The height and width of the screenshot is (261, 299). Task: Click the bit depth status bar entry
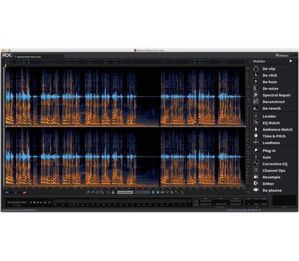[242, 210]
